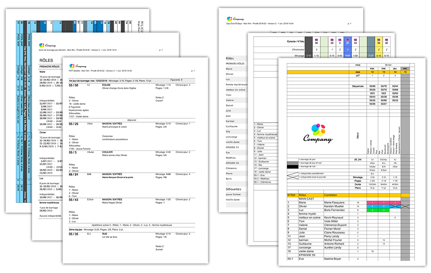The width and height of the screenshot is (431, 273).
Task: Select the large Company logo in the schedule grid
Action: point(318,133)
